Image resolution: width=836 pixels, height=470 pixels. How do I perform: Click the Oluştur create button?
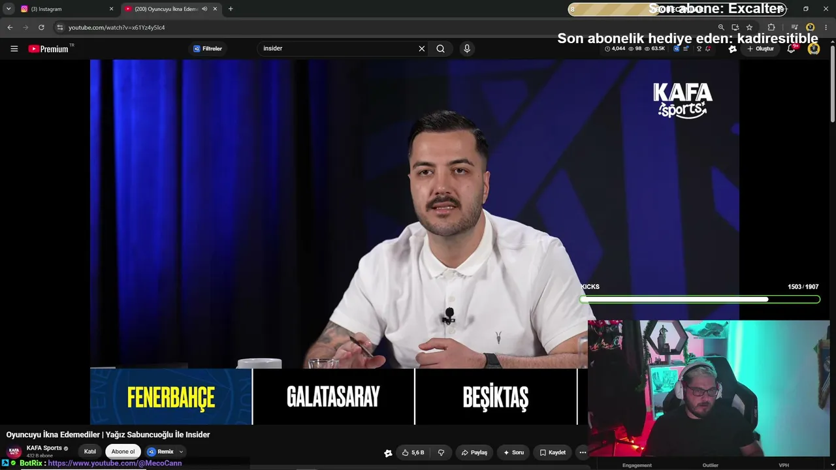pyautogui.click(x=761, y=48)
